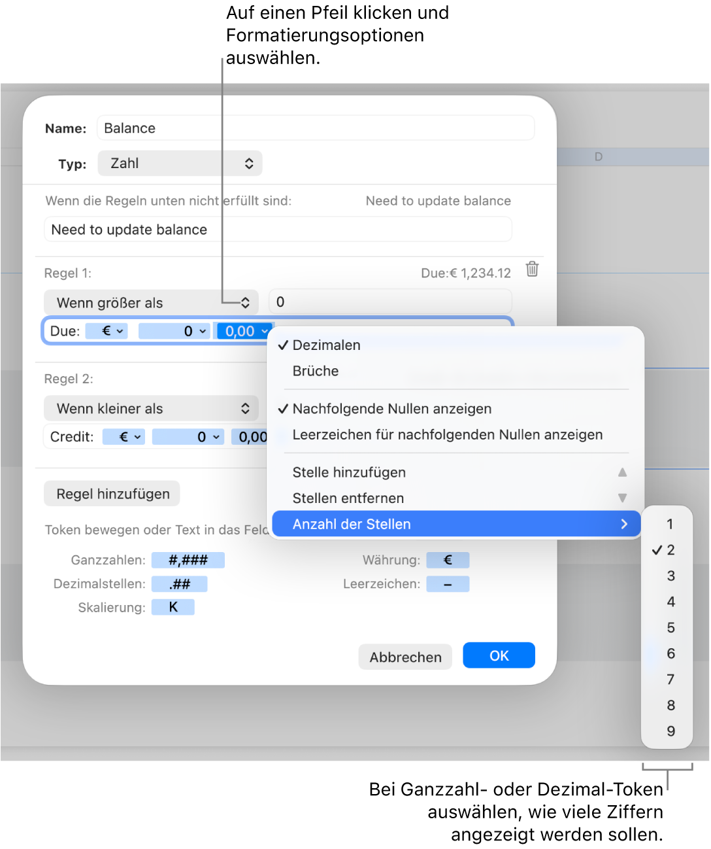
Task: Open the 0,00 decimal token in Credit rule
Action: pyautogui.click(x=250, y=437)
